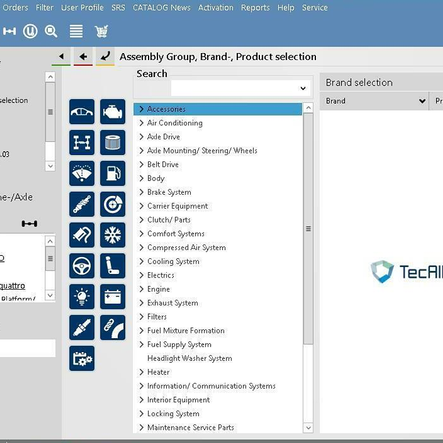Expand the Engine assembly group
The height and width of the screenshot is (443, 443).
tap(142, 289)
